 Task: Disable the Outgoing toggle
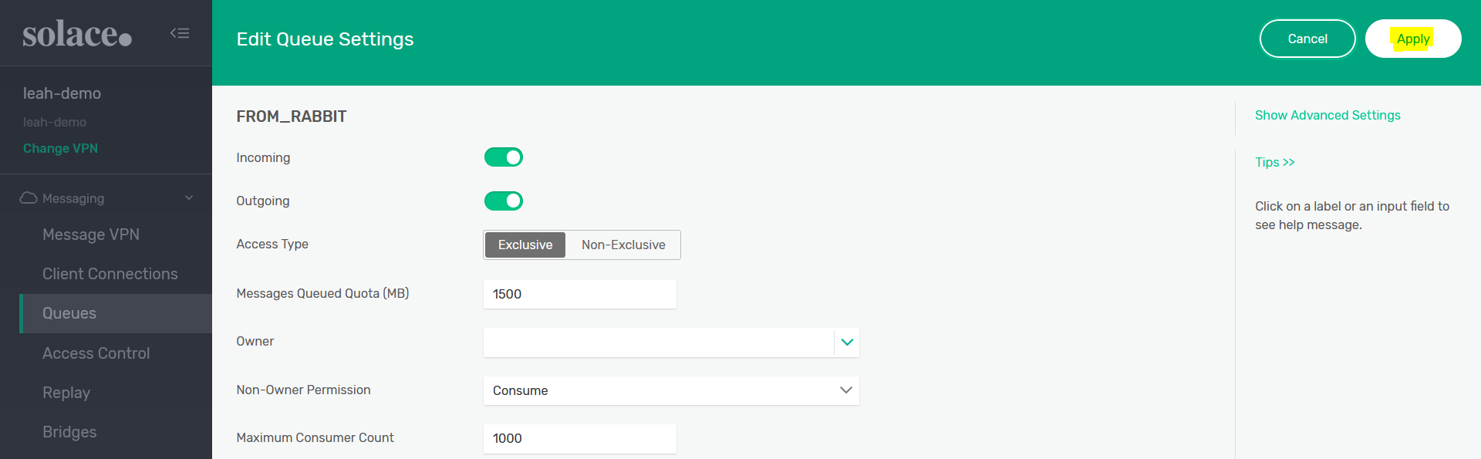(504, 201)
